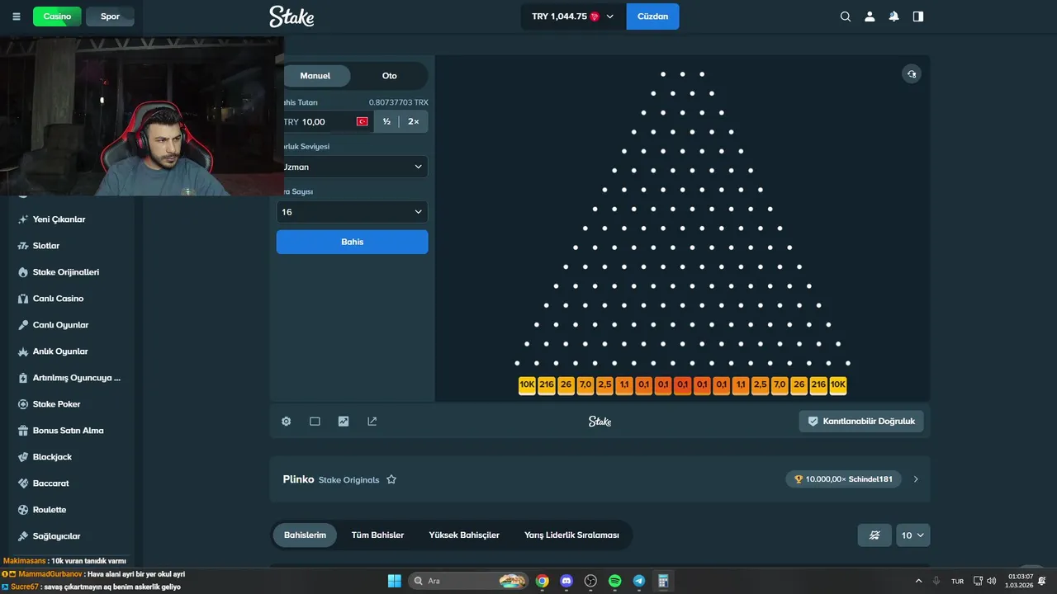Select the Spor mode toggle

110,16
